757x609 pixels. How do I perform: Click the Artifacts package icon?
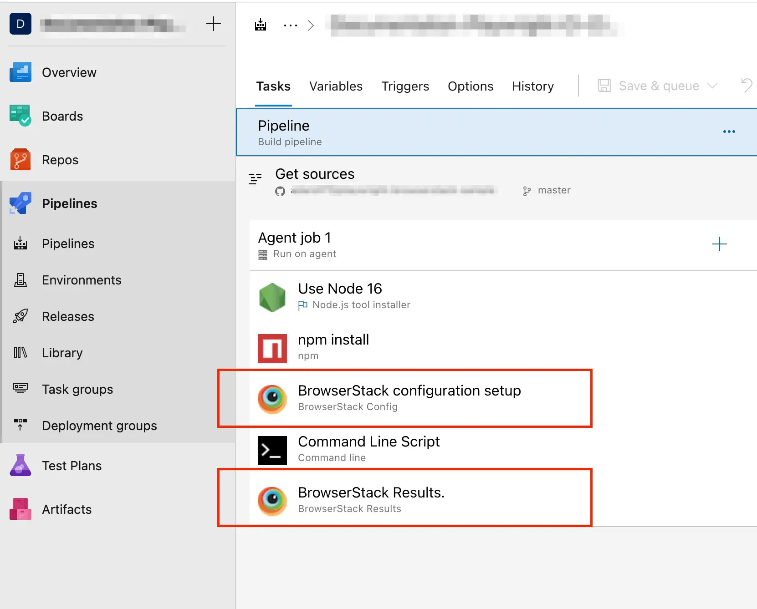coord(20,509)
